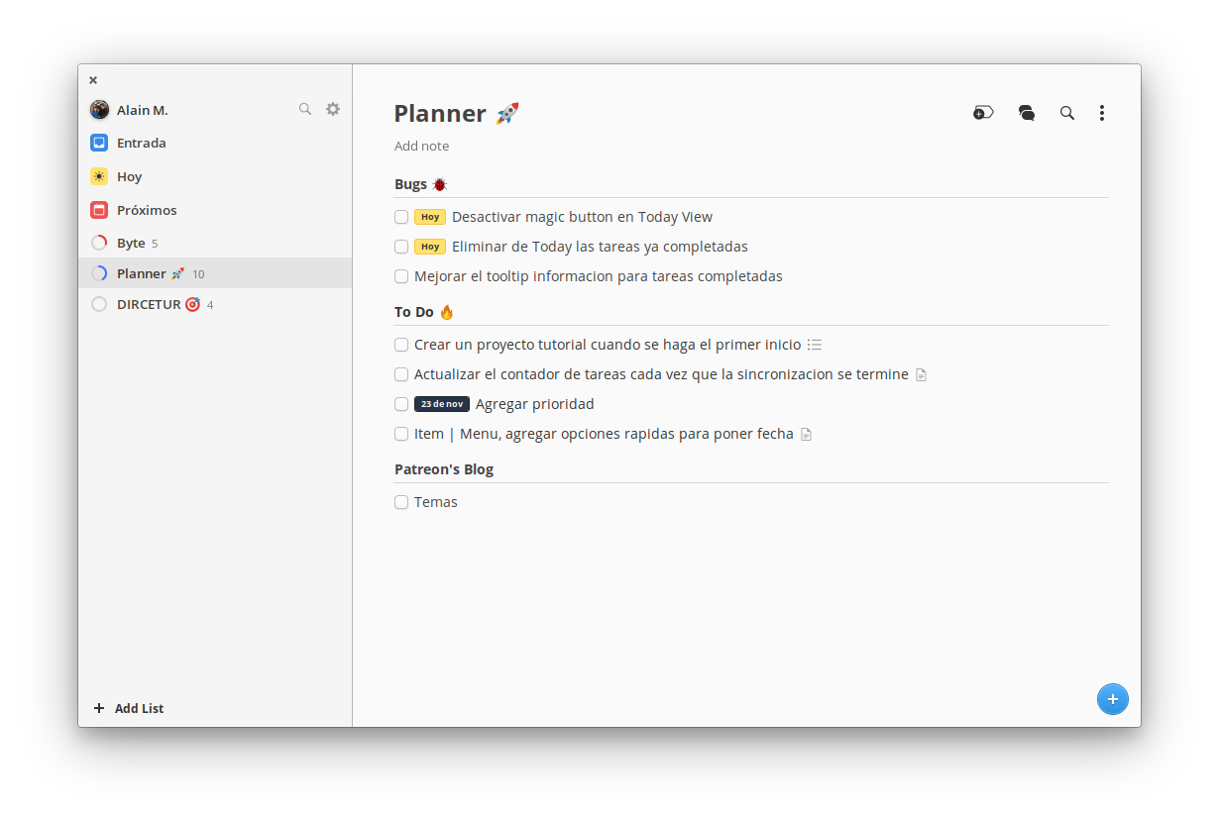Image resolution: width=1219 pixels, height=819 pixels.
Task: Open the comments chat bubble icon
Action: [1027, 113]
